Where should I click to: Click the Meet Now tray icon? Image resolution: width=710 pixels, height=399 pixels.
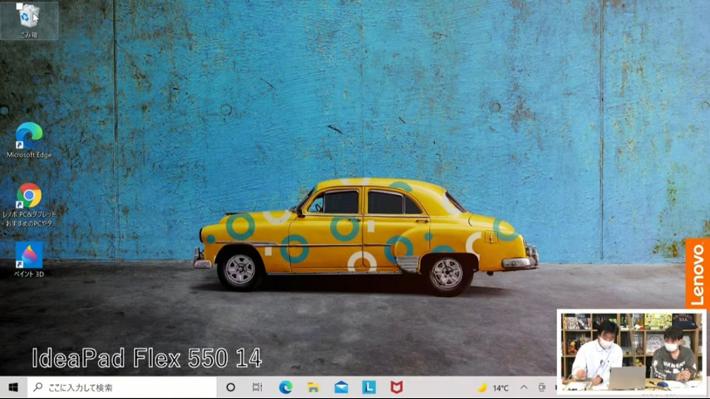click(542, 387)
